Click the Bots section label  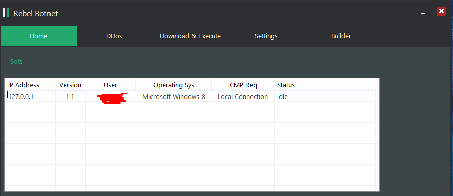[x=16, y=61]
